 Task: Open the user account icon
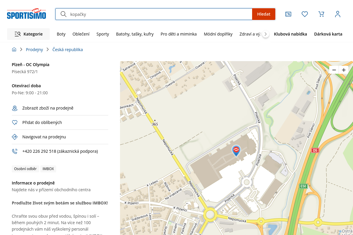[338, 14]
